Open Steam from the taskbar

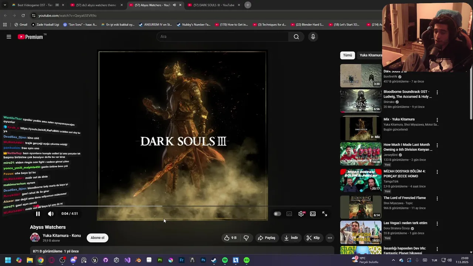[x=214, y=260]
